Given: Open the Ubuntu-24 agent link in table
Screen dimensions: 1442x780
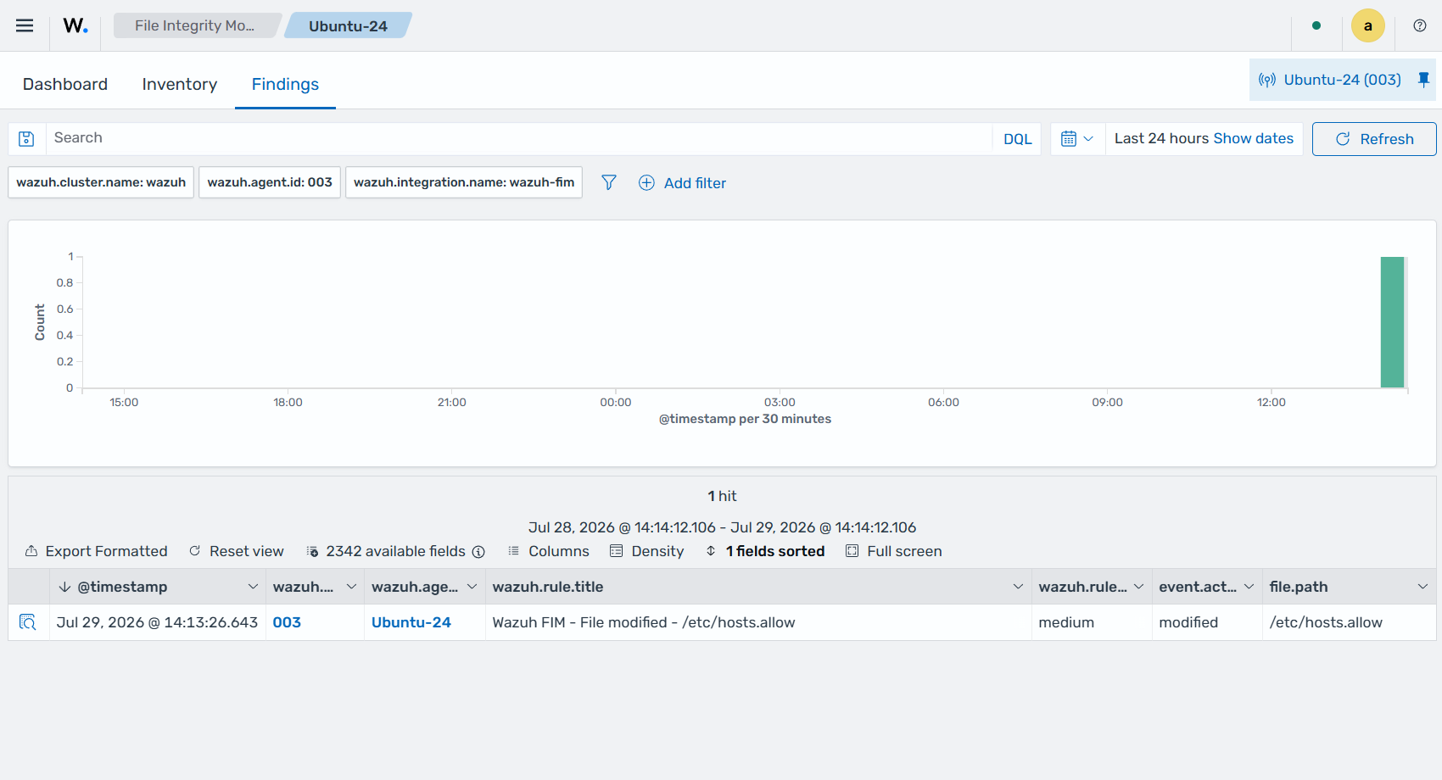Looking at the screenshot, I should [x=411, y=622].
